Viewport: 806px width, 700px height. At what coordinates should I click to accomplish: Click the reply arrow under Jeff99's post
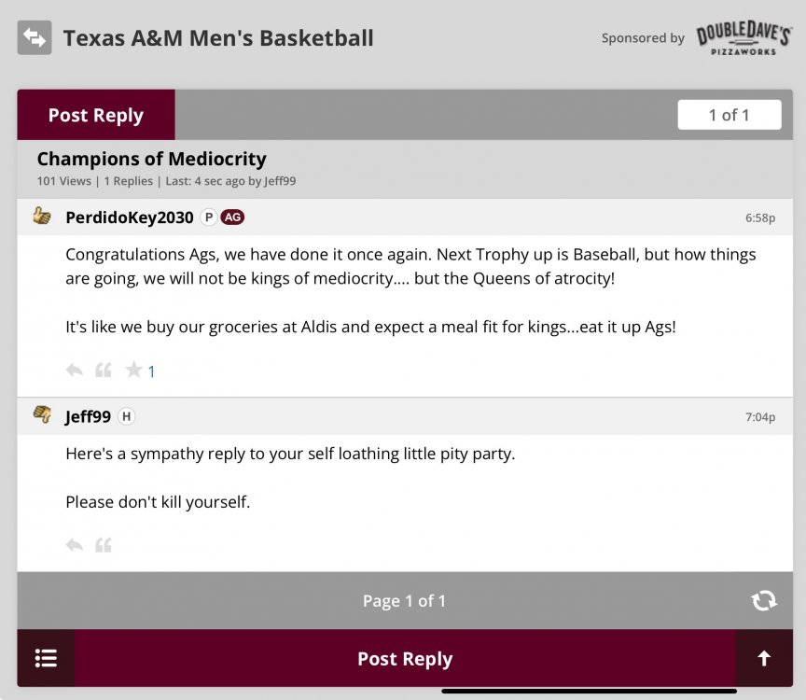pos(75,545)
